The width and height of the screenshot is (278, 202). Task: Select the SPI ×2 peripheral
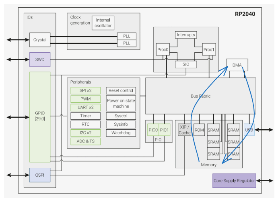86,90
